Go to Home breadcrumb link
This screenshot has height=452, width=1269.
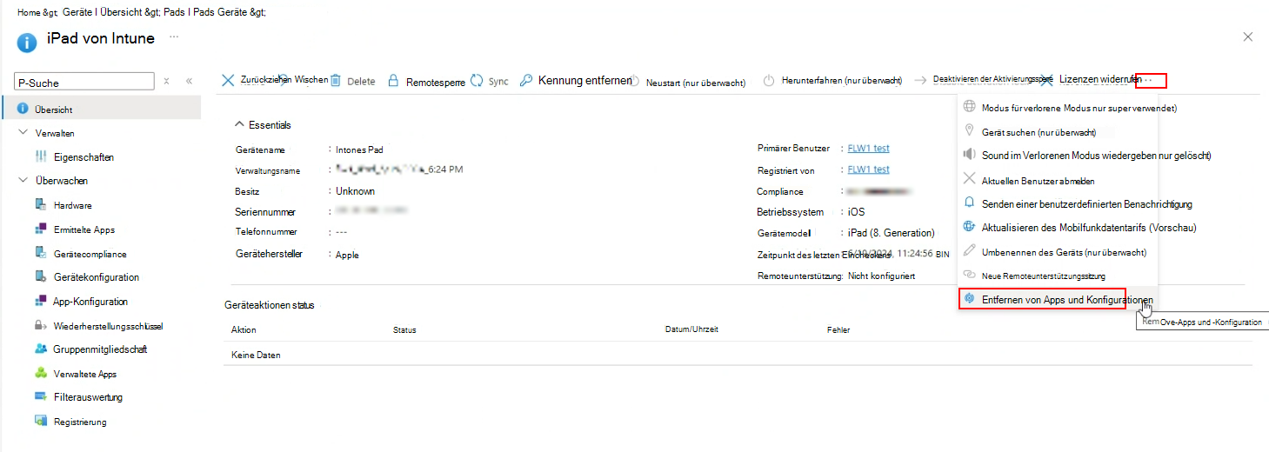click(x=30, y=12)
